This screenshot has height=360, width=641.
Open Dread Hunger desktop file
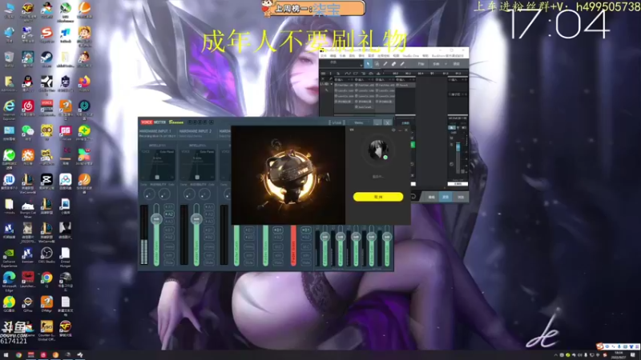(x=66, y=253)
